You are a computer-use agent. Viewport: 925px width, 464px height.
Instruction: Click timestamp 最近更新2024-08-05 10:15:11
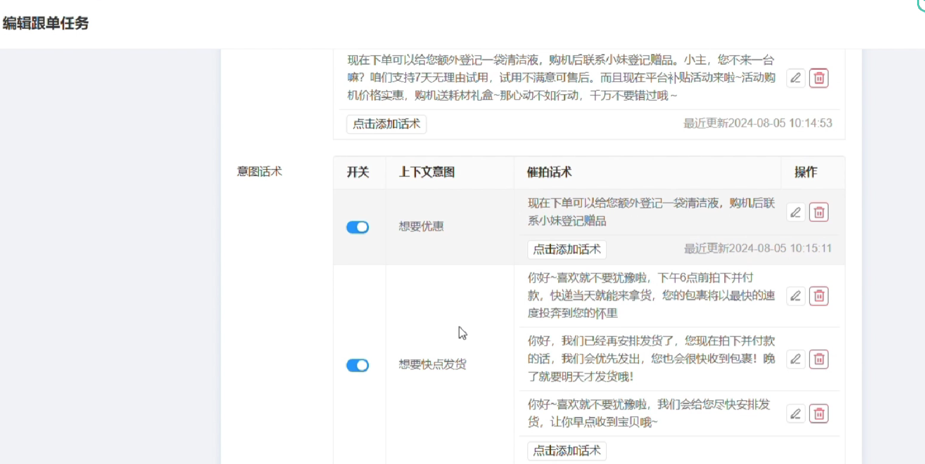pyautogui.click(x=758, y=248)
